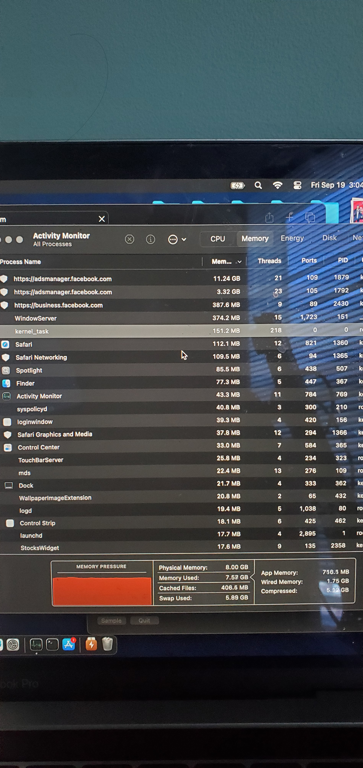Open App Store from the Dock
This screenshot has width=363, height=768.
click(69, 645)
